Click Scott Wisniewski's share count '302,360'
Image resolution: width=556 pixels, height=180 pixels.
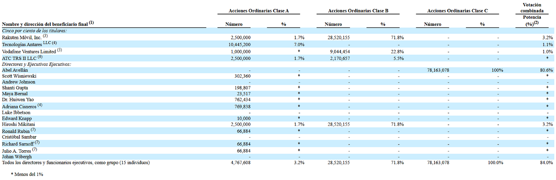click(242, 76)
